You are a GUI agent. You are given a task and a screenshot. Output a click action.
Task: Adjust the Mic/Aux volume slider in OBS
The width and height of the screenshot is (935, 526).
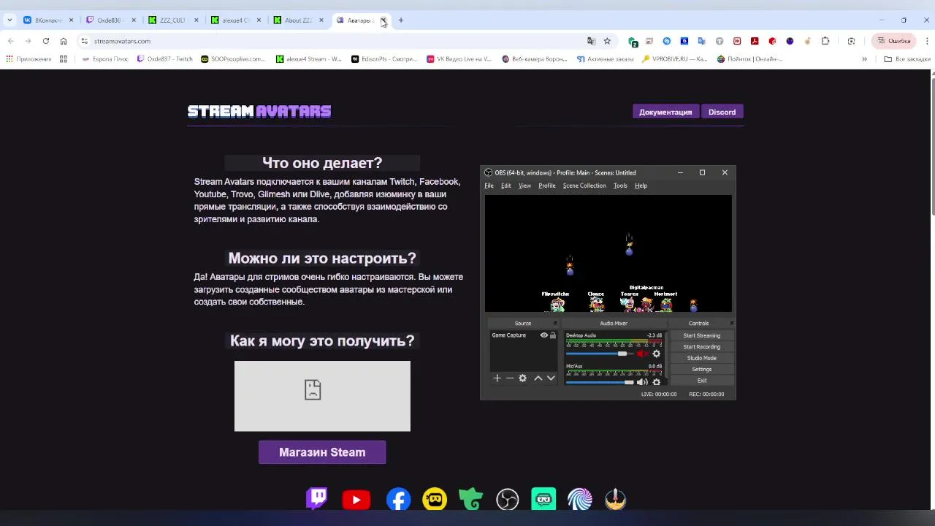(599, 382)
